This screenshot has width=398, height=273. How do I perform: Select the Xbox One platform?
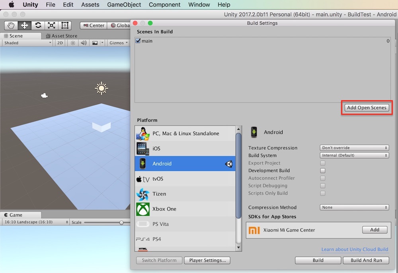click(x=185, y=209)
